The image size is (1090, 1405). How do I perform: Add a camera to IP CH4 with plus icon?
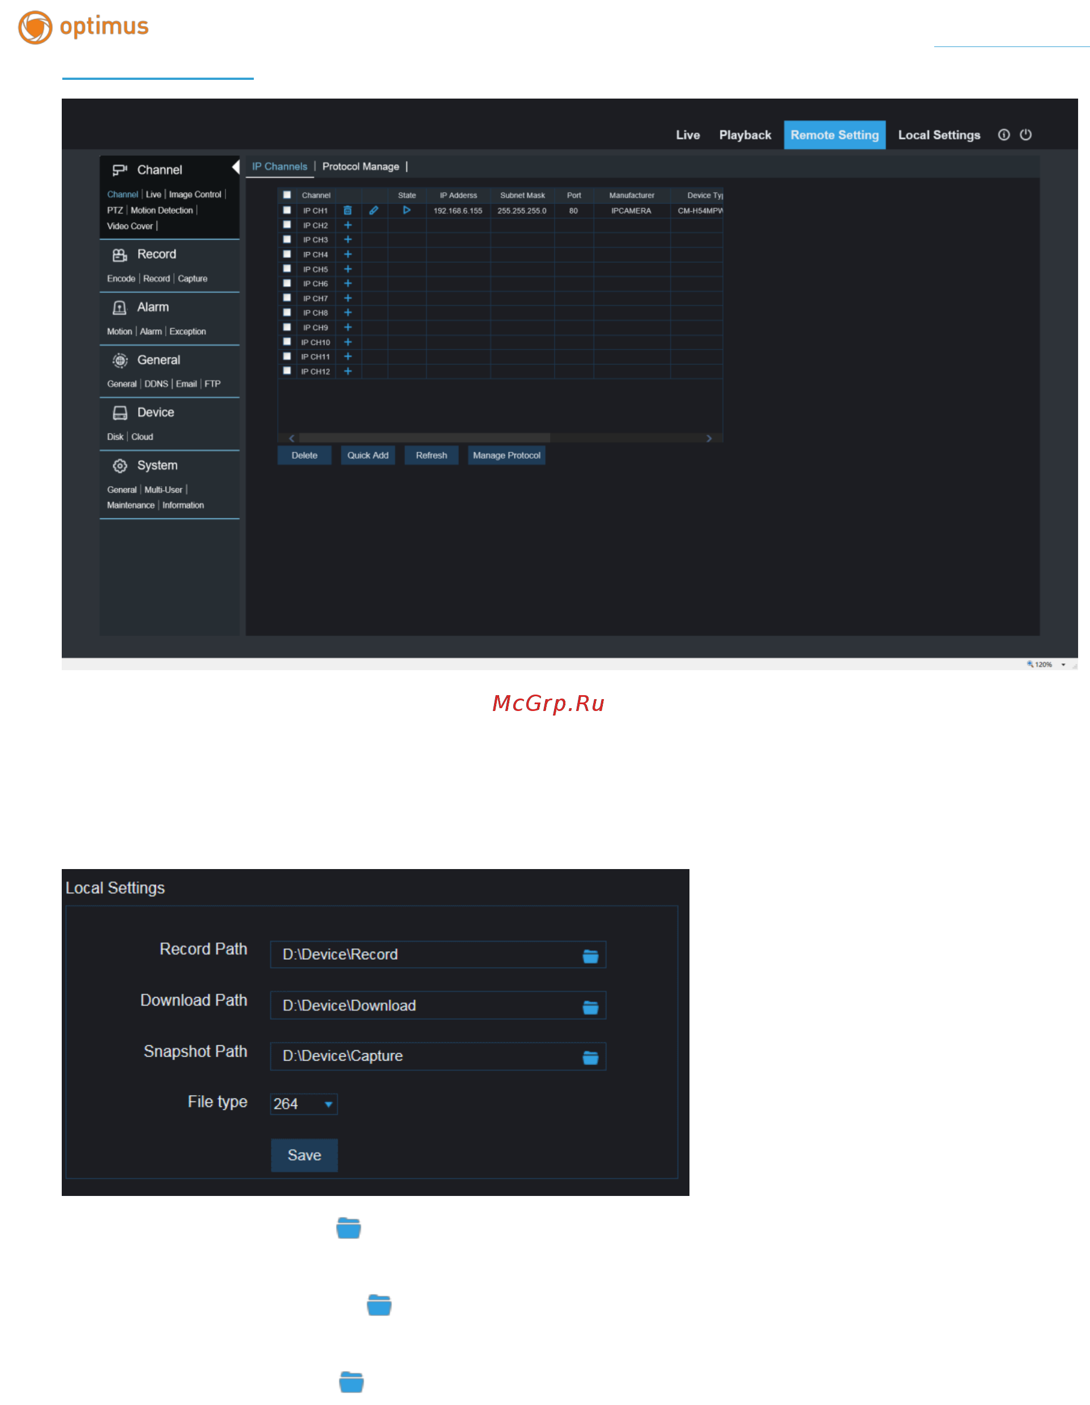click(347, 254)
